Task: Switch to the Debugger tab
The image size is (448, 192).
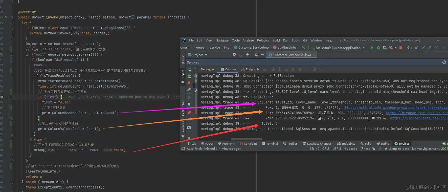Action: 208,69
